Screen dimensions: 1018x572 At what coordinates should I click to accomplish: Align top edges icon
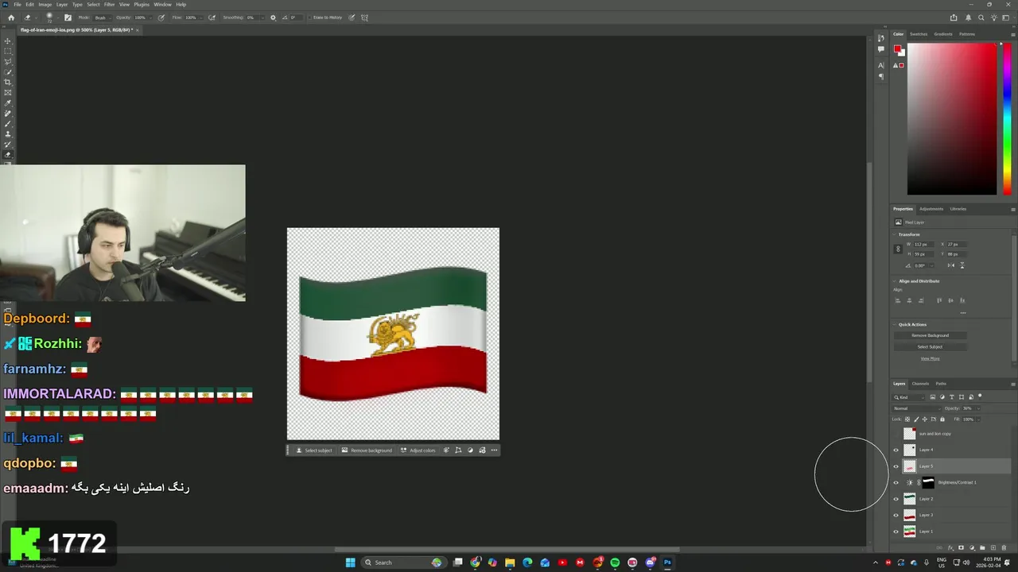(939, 300)
